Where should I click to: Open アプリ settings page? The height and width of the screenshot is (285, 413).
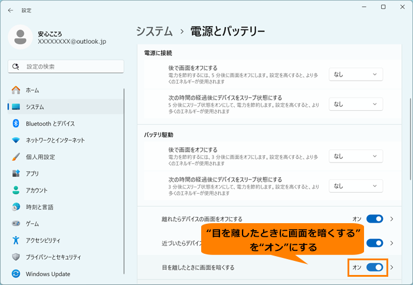coord(65,174)
